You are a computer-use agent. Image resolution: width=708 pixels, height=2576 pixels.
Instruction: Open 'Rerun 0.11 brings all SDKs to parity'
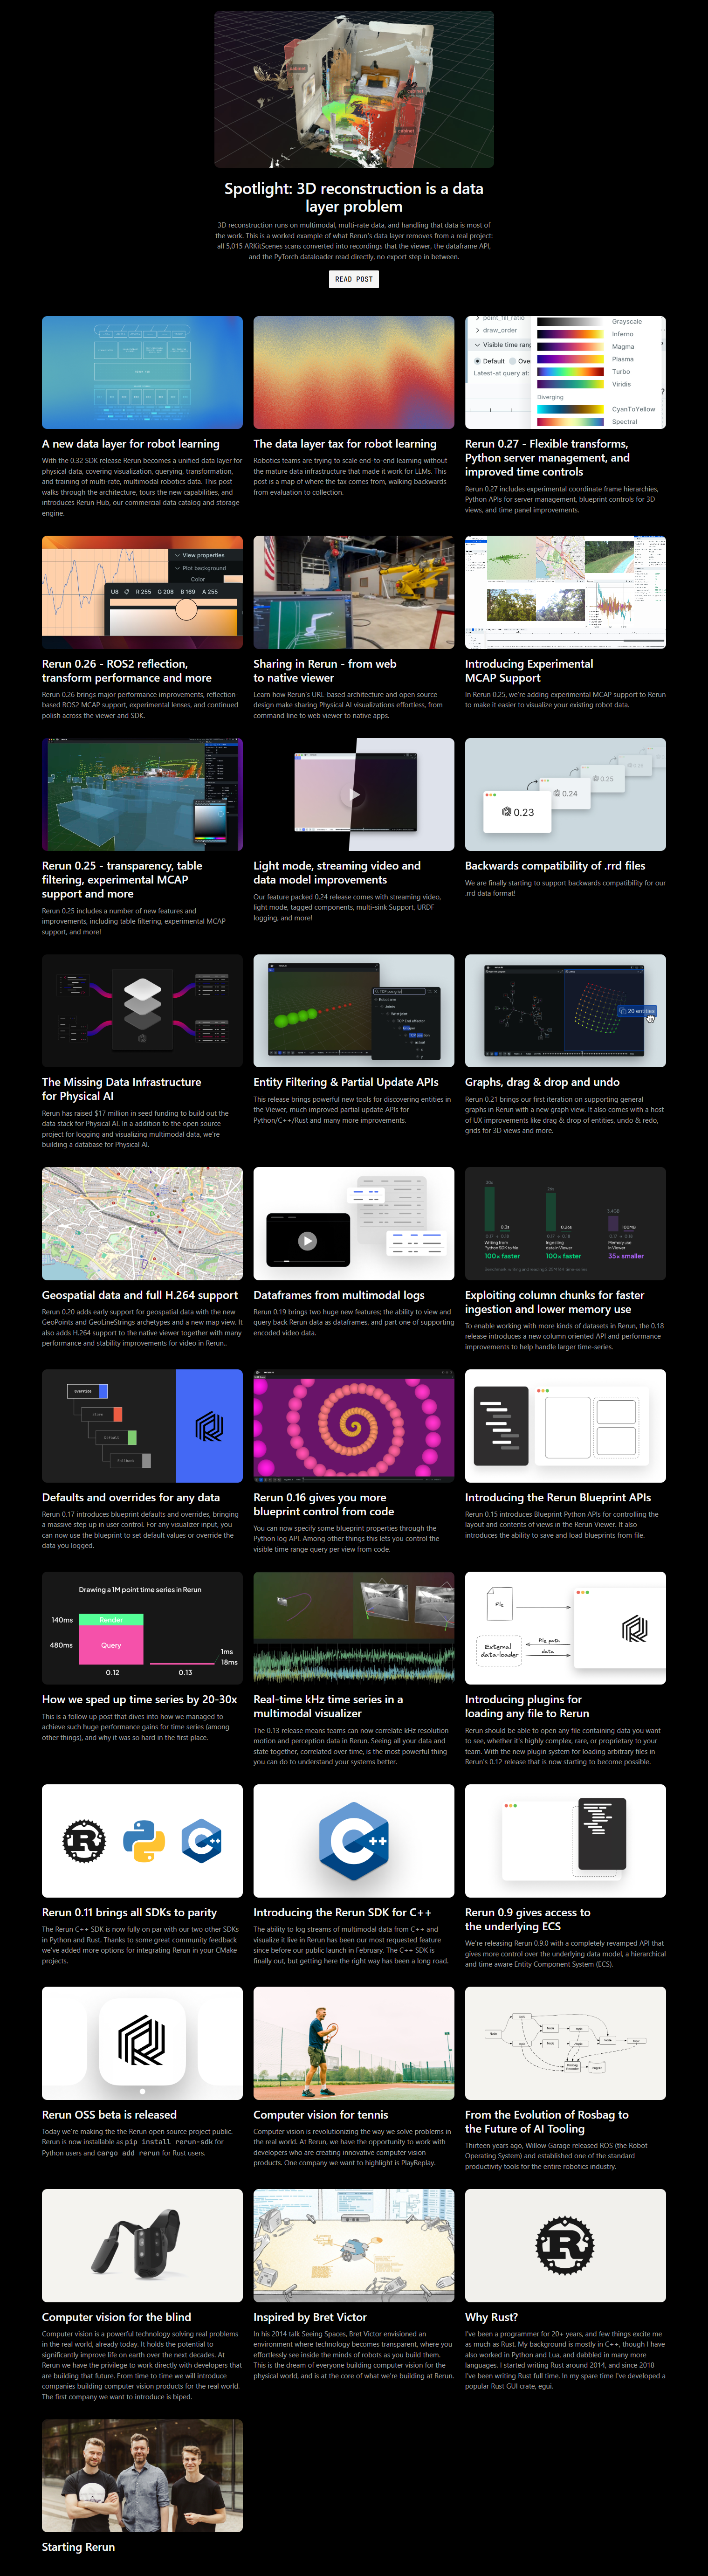click(130, 1913)
